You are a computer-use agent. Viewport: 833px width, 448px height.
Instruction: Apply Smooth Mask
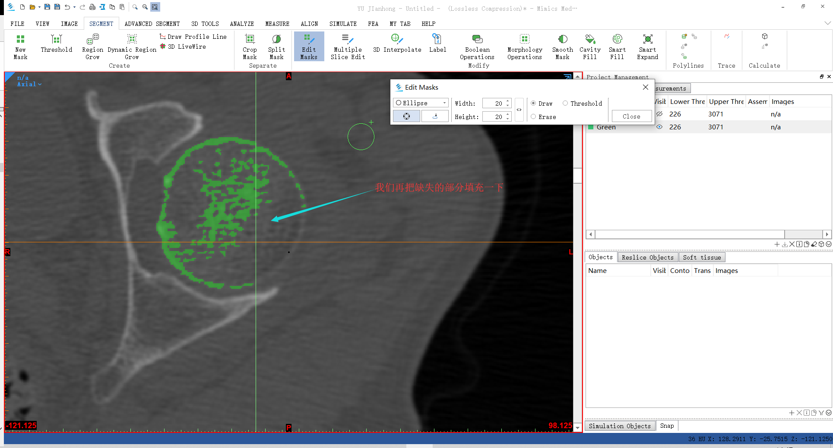coord(563,47)
